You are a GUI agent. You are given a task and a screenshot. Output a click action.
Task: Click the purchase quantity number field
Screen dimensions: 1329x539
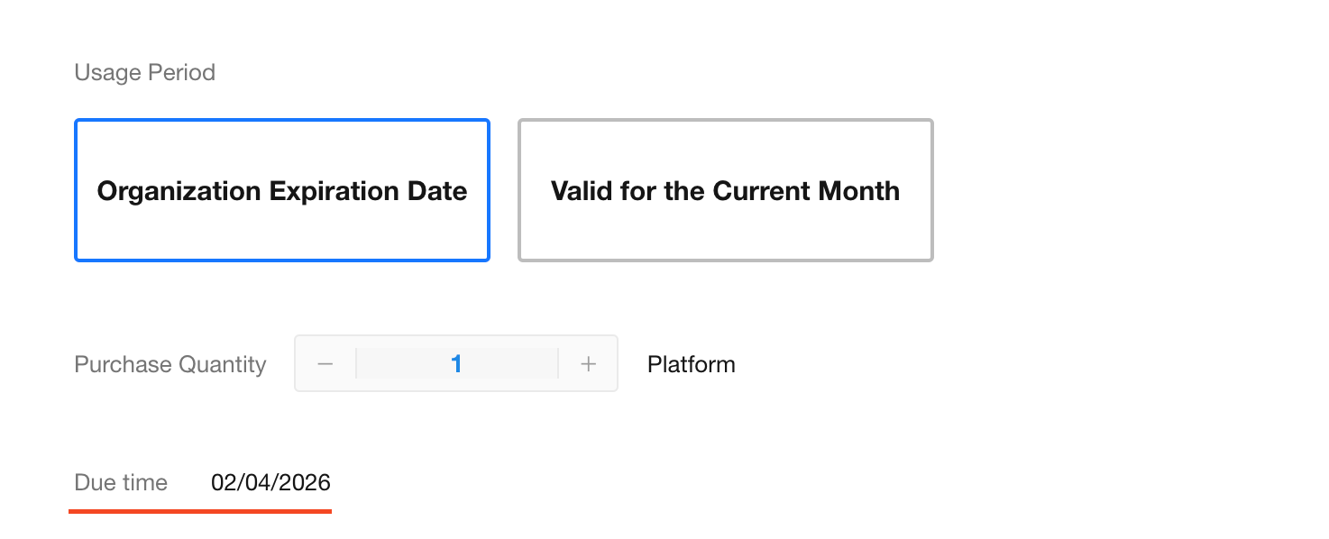[456, 364]
